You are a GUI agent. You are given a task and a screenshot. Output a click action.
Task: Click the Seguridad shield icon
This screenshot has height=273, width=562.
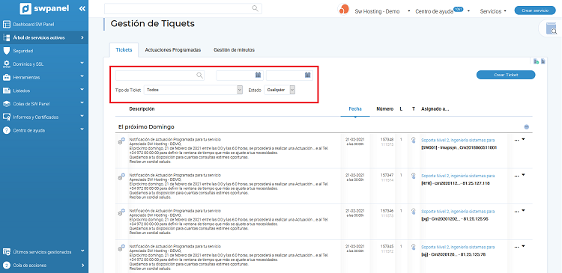6,51
